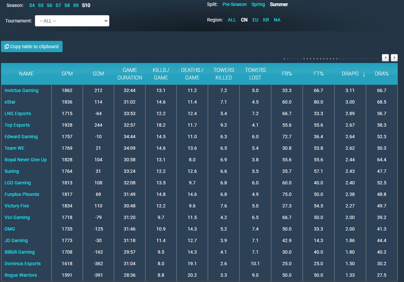Select Bilibili Gaming duration 29:57
Image resolution: width=404 pixels, height=282 pixels.
click(130, 252)
